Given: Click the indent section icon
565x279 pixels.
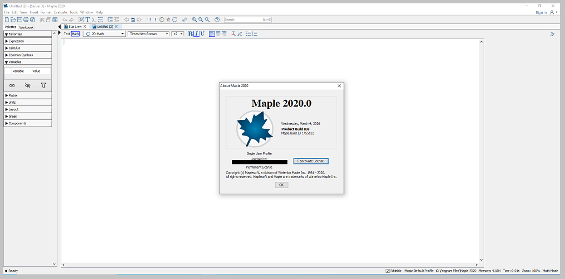Looking at the screenshot, I should [x=110, y=20].
